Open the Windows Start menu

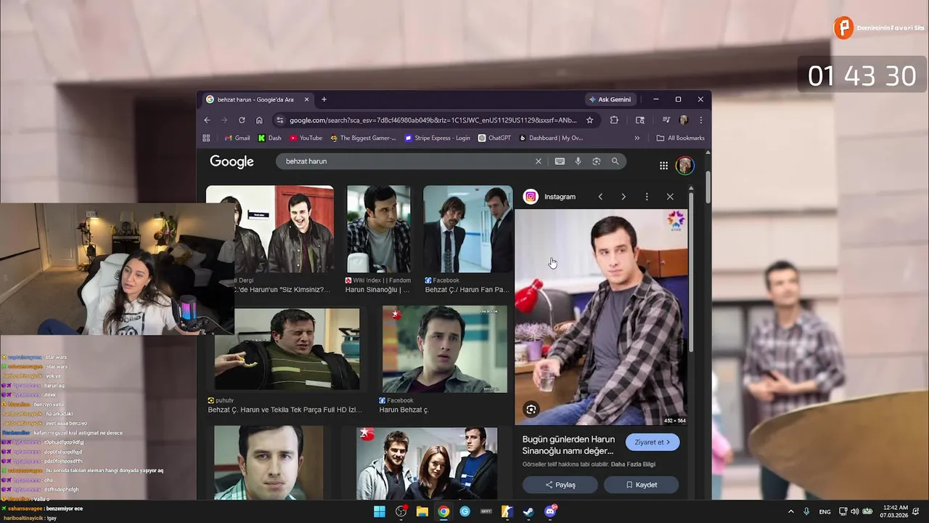pos(380,511)
